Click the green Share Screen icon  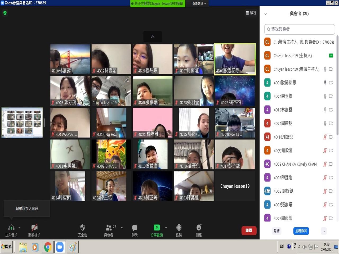click(157, 228)
